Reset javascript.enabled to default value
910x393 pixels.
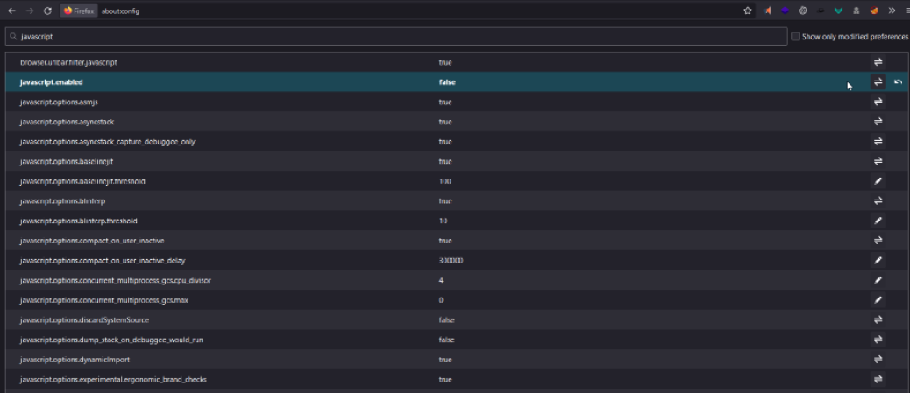(898, 81)
